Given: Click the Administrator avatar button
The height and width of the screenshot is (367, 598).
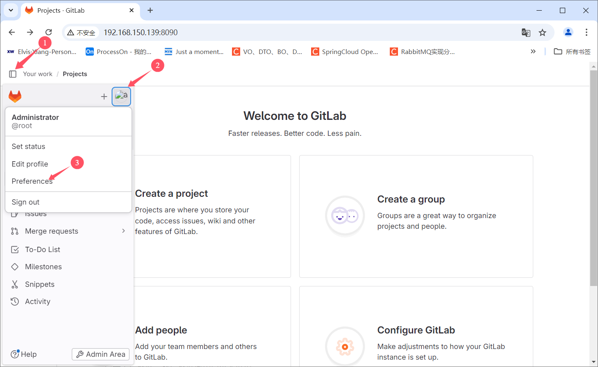Looking at the screenshot, I should pos(121,97).
